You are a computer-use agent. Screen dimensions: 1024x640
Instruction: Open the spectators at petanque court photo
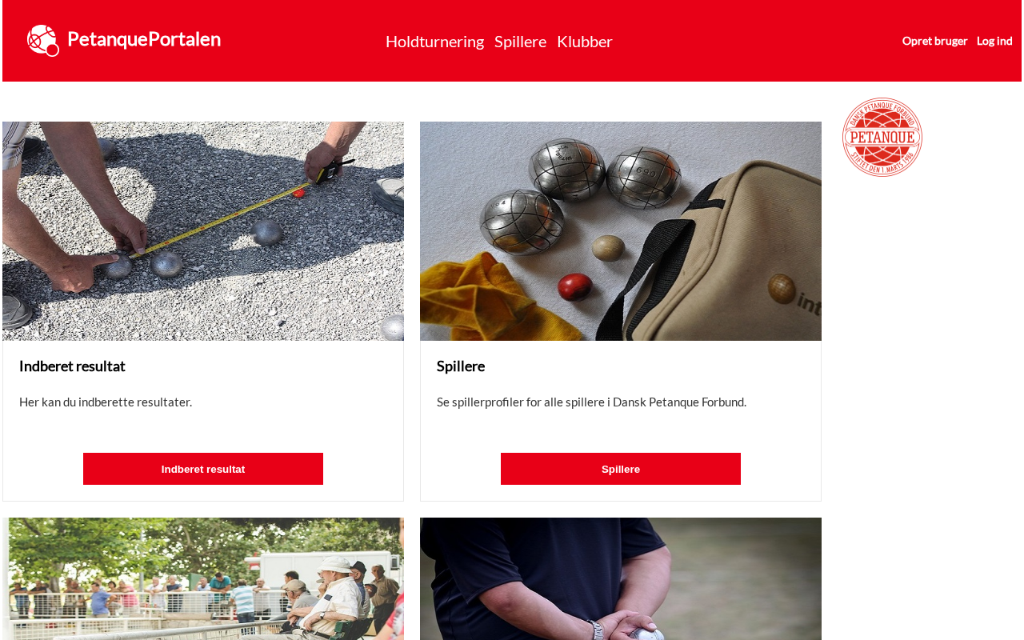[x=203, y=578]
